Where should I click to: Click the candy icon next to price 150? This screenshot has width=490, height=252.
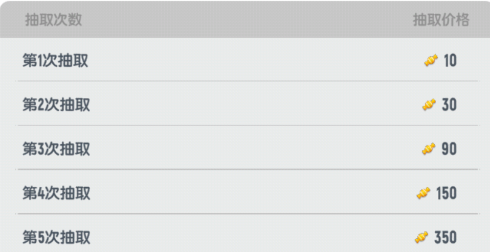click(x=424, y=193)
